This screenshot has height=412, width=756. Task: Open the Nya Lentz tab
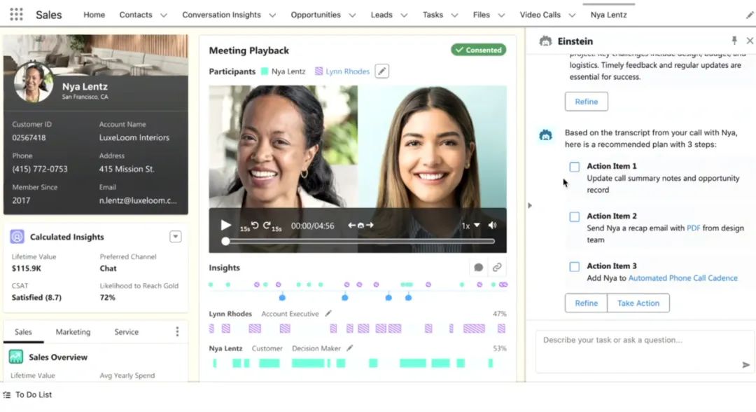pos(608,15)
